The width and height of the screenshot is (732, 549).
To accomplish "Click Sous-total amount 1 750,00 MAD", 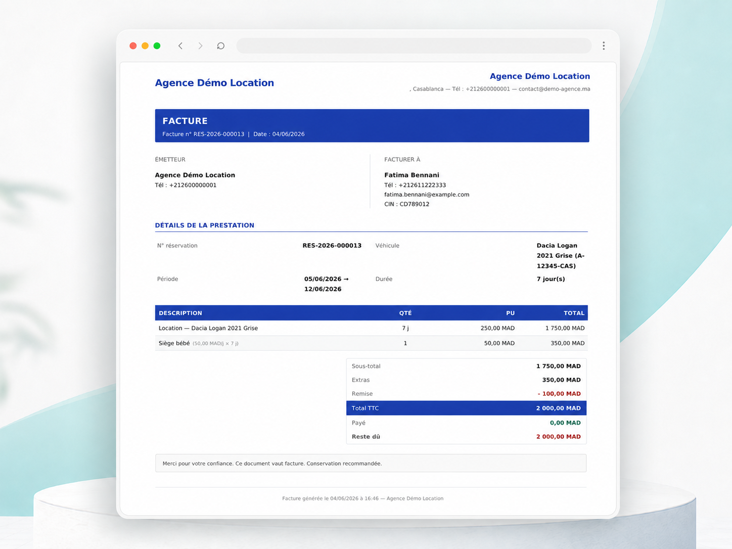I will tap(559, 367).
